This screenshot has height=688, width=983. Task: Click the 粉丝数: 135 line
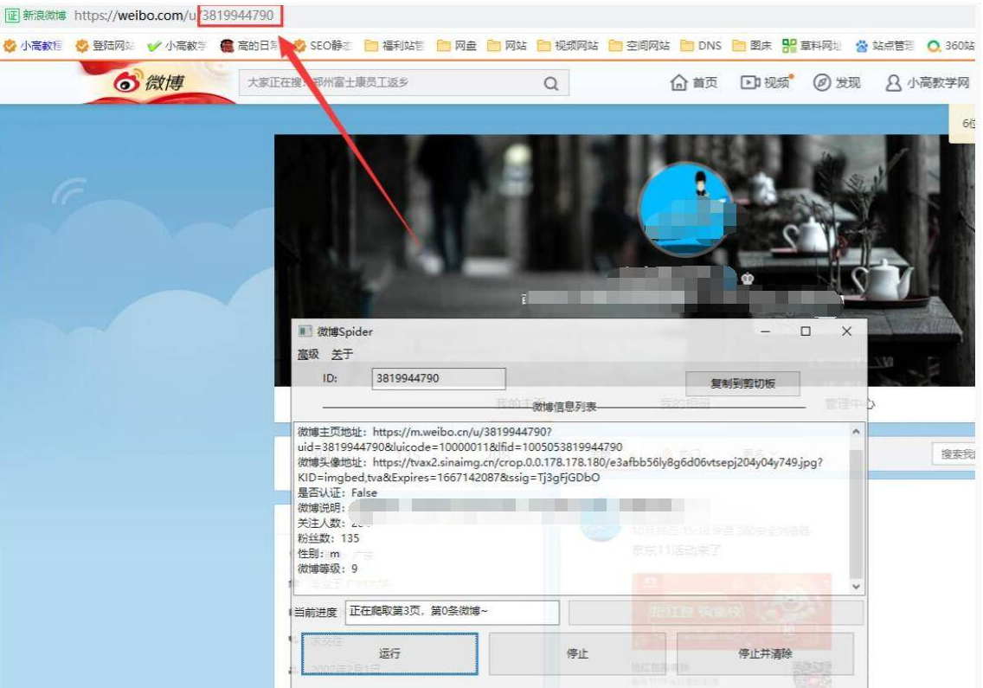[x=329, y=538]
